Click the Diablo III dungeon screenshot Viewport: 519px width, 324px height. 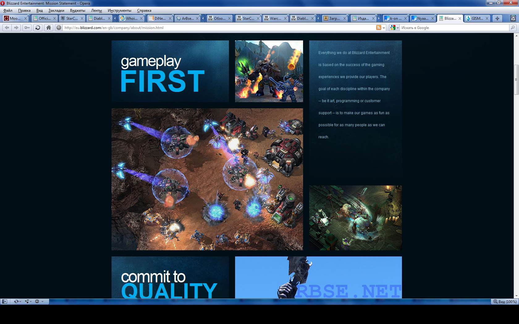pos(355,218)
